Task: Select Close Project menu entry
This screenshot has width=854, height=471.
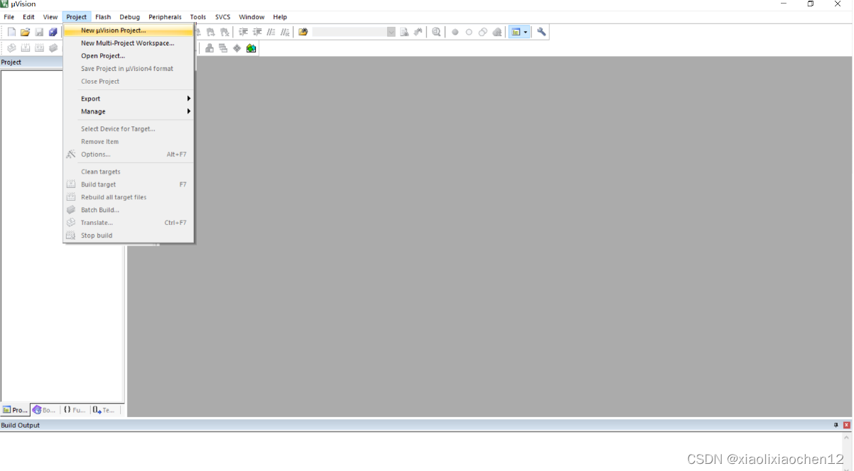Action: tap(129, 82)
